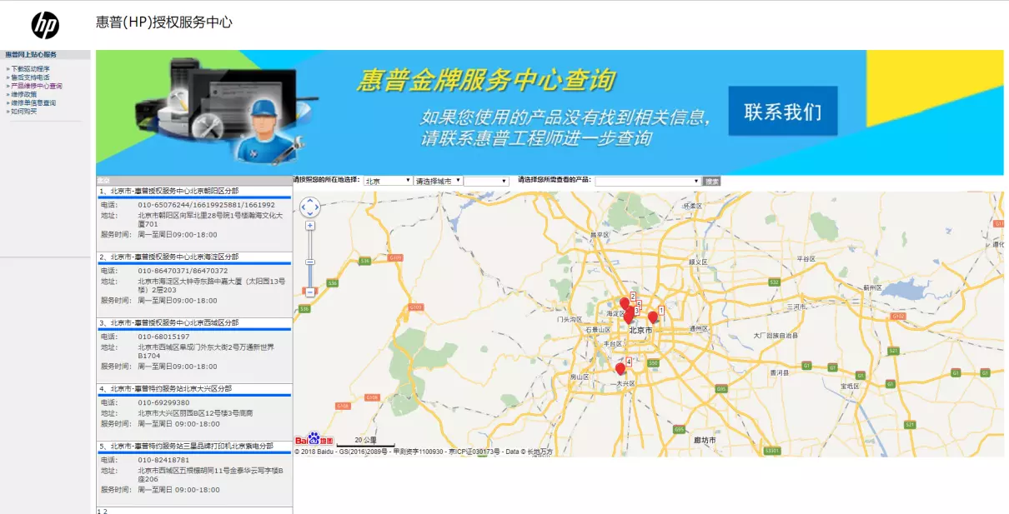
Task: Zoom in the map with plus button
Action: (310, 226)
